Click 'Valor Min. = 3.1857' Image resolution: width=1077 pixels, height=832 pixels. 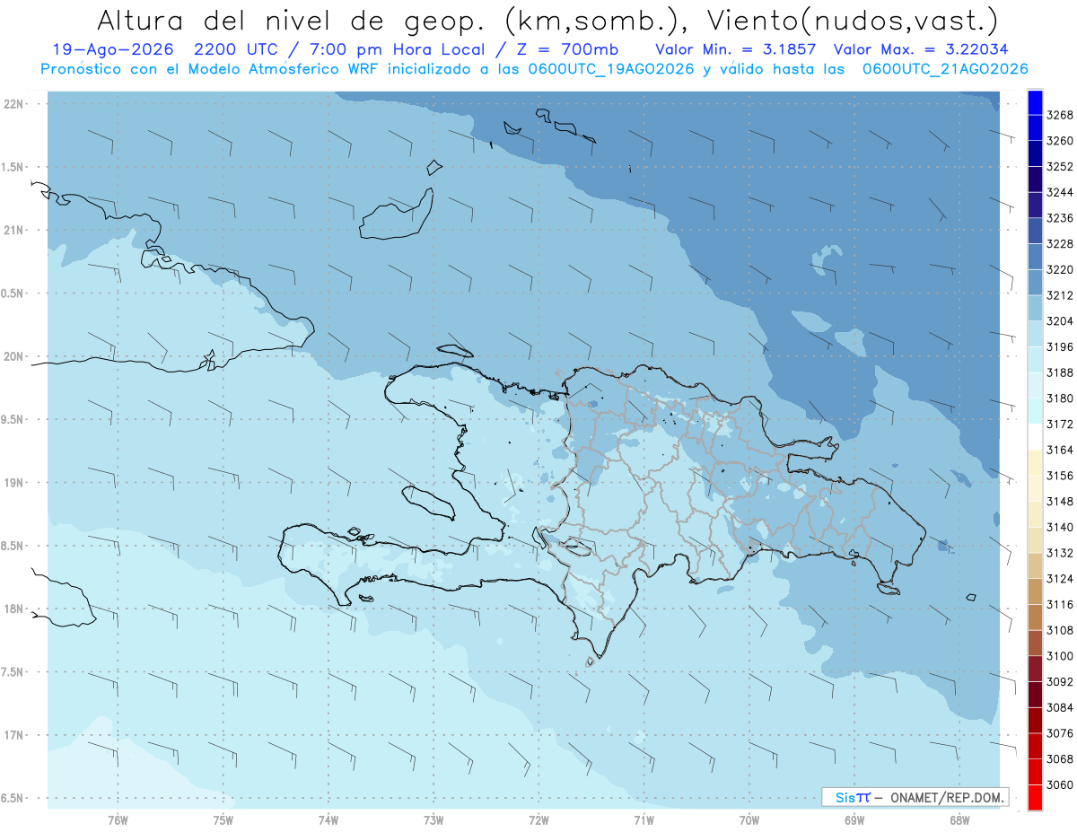pos(735,49)
